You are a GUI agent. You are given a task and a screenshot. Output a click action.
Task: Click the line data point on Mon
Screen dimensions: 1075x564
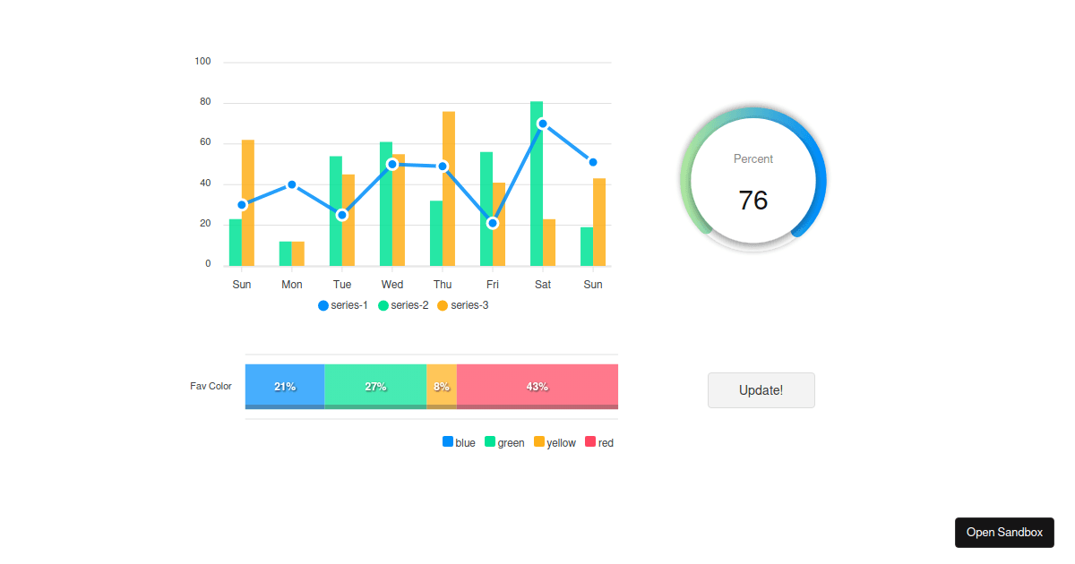292,184
